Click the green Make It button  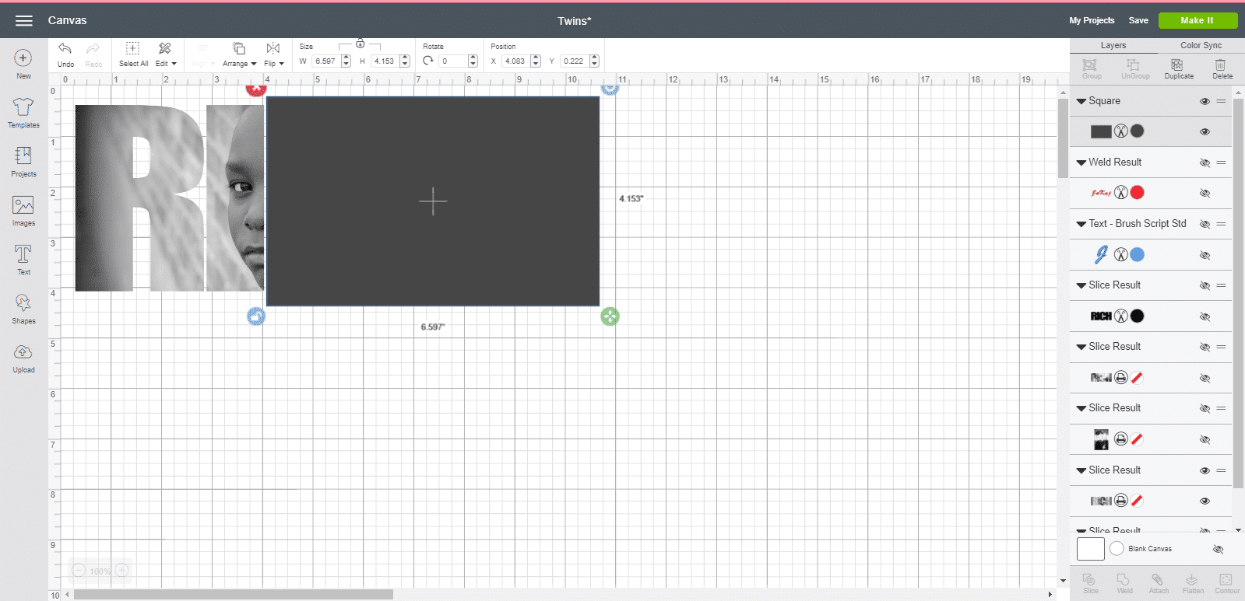pos(1197,20)
